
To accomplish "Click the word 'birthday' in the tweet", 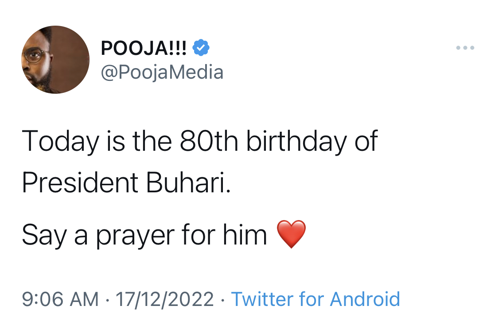I will (296, 142).
